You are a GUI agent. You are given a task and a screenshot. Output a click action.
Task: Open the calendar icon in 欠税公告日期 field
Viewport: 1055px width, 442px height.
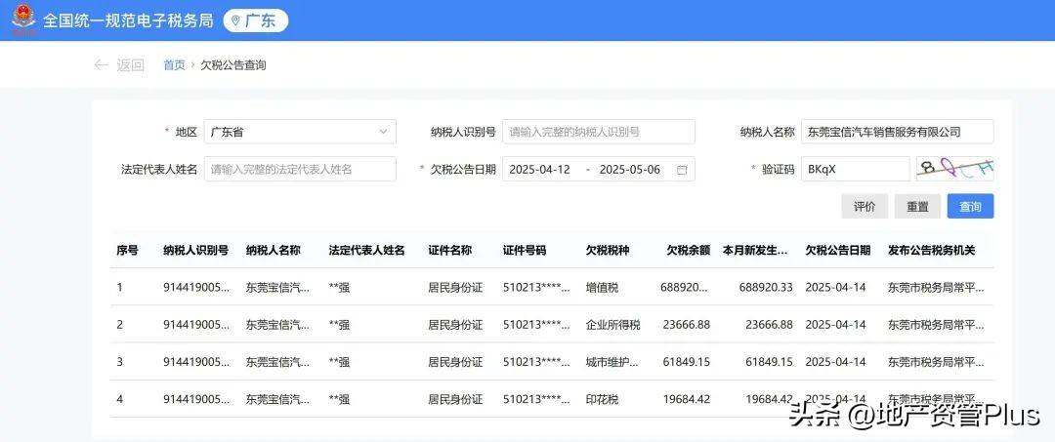tap(682, 170)
